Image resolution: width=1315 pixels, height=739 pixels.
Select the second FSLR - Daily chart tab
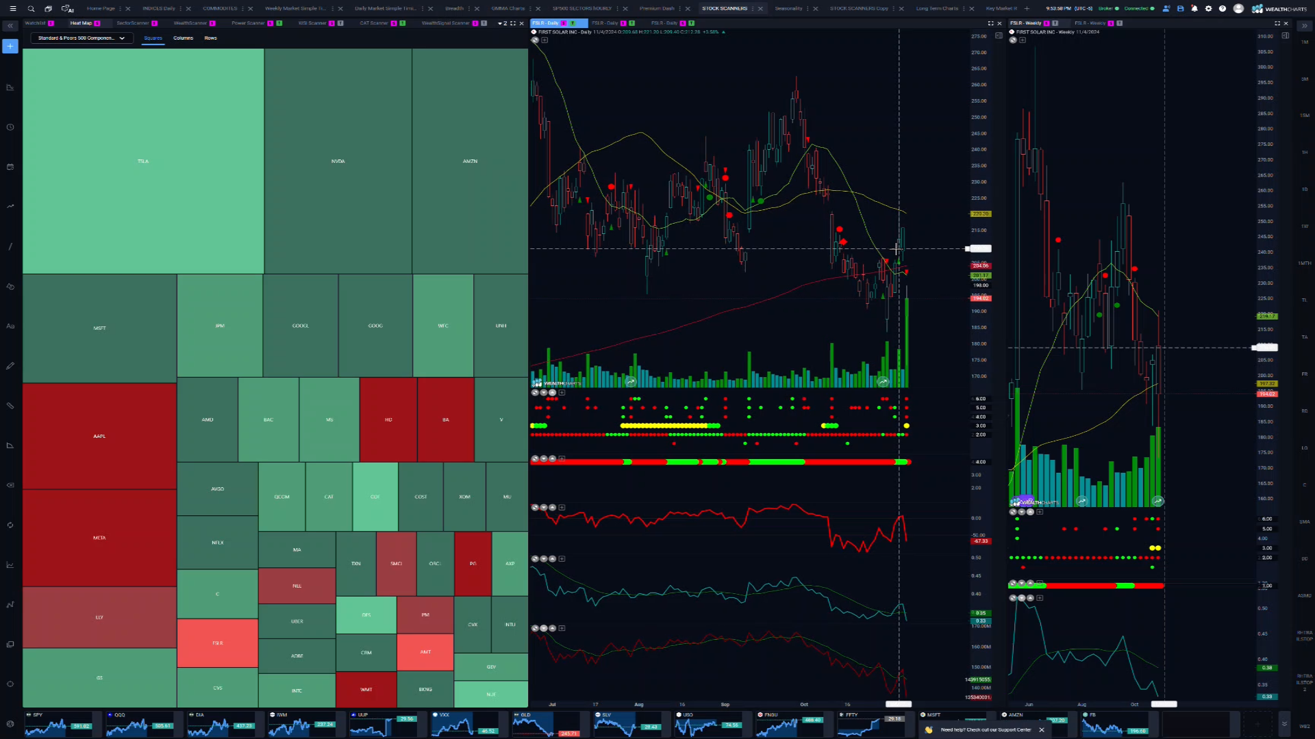605,23
